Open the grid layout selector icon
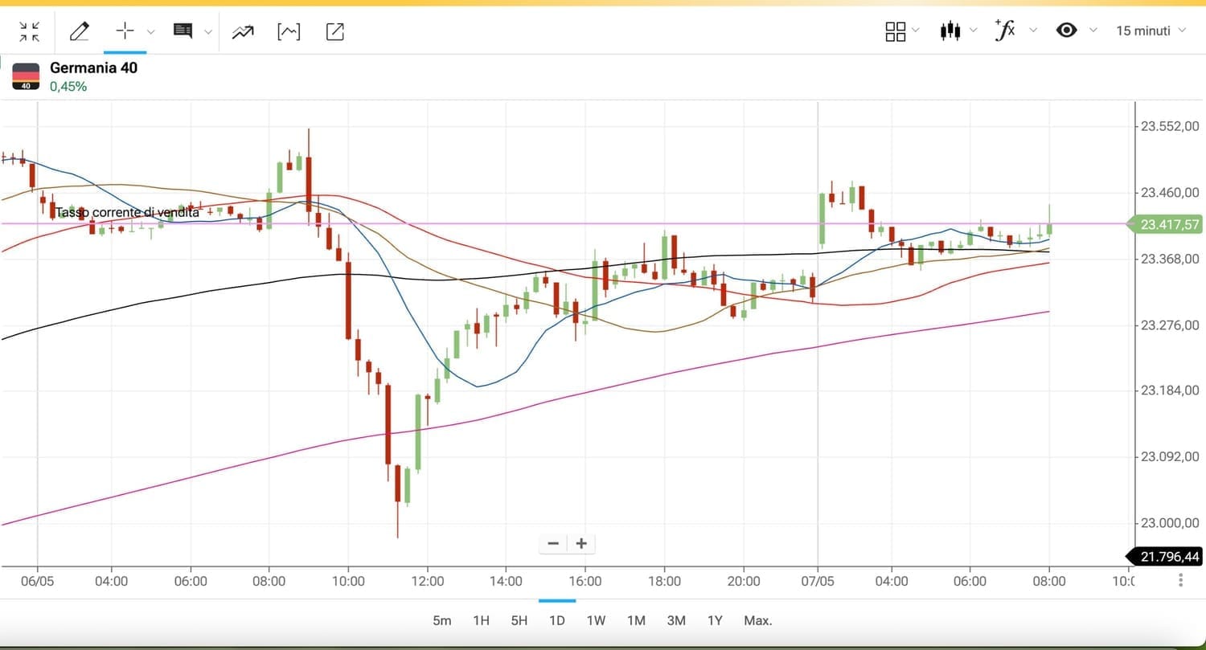Viewport: 1206px width, 650px height. pos(895,31)
